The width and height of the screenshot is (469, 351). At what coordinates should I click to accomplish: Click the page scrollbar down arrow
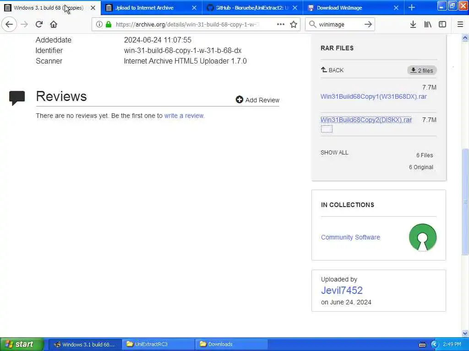coord(465,333)
